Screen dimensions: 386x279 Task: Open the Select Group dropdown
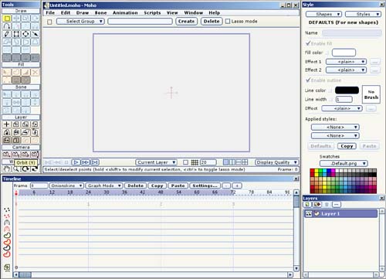[x=80, y=22]
